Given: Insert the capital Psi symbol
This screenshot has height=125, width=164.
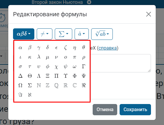Looking at the screenshot, I should coord(83,76).
